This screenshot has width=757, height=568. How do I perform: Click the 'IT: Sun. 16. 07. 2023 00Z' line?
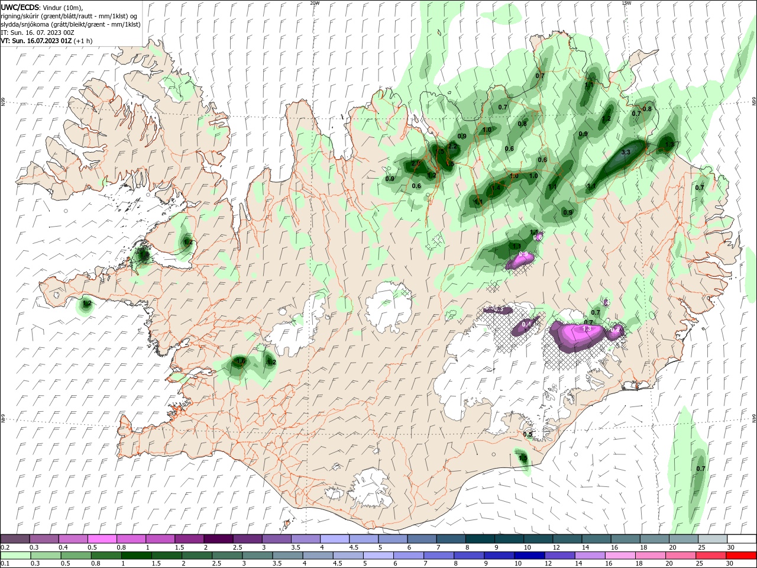tap(37, 33)
